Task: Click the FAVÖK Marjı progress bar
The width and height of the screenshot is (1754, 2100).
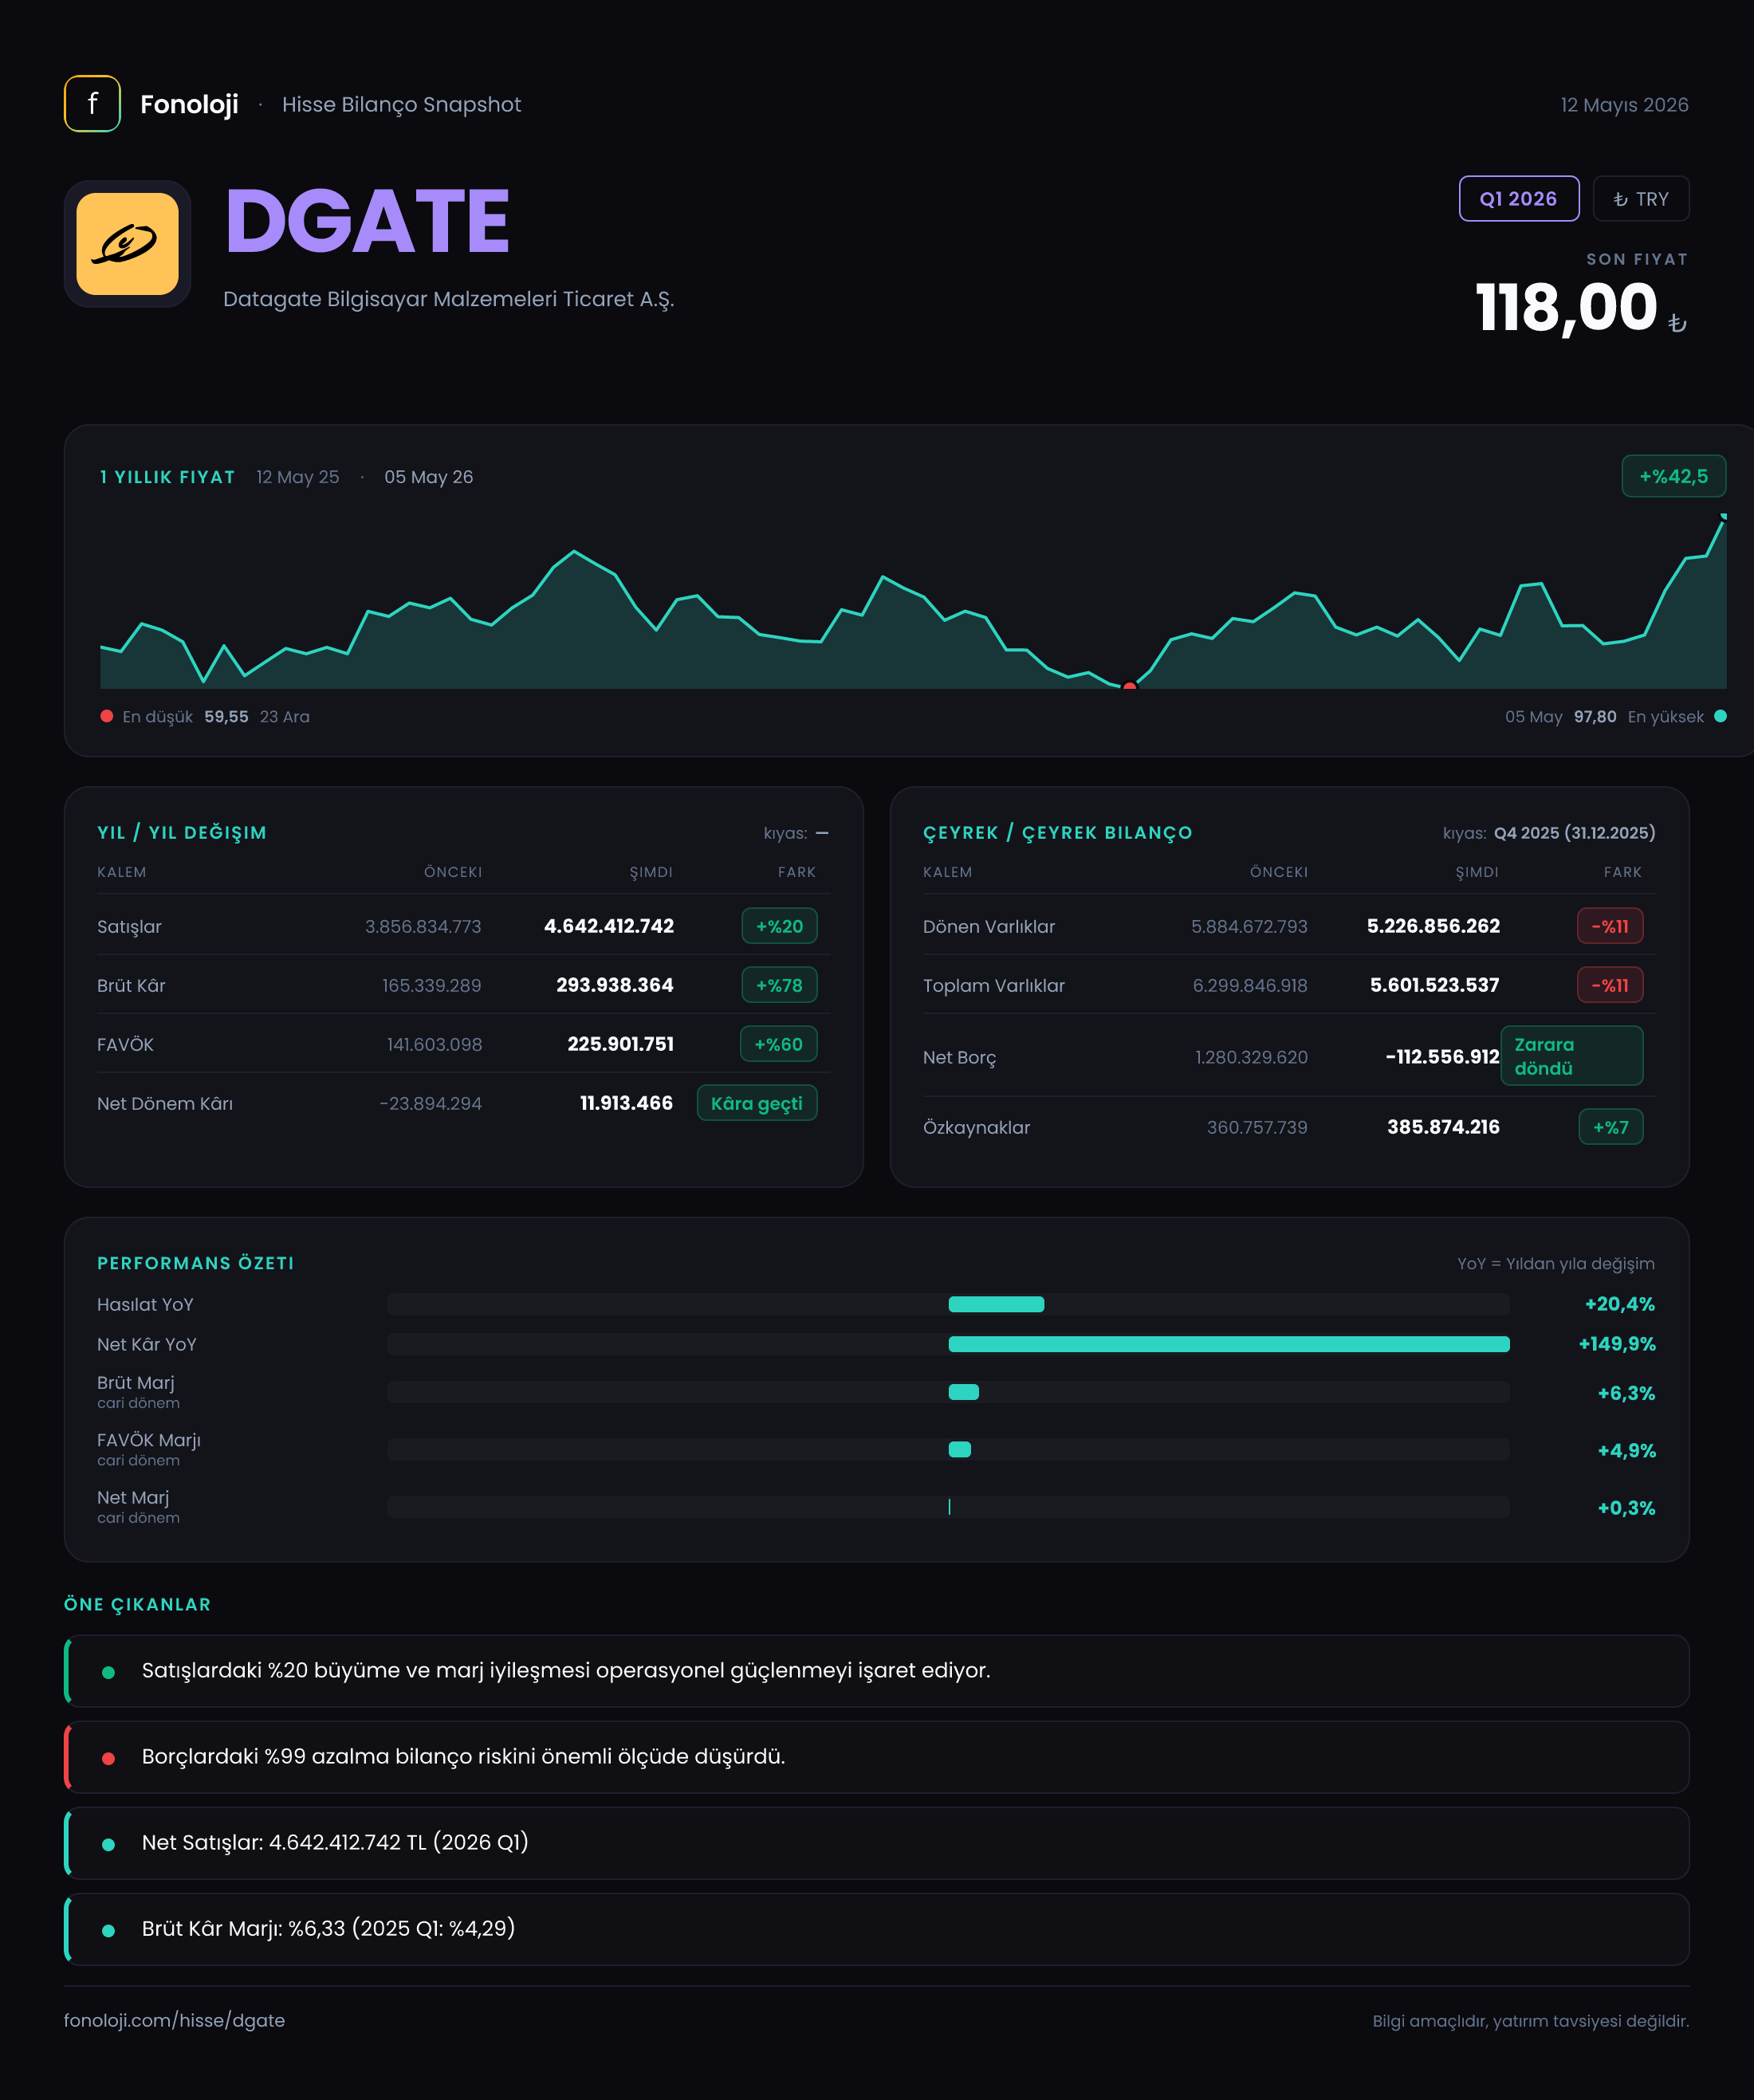Action: pyautogui.click(x=948, y=1449)
